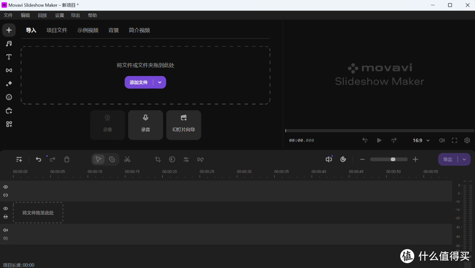Click the 添加文件 button
The width and height of the screenshot is (475, 268).
coord(139,82)
